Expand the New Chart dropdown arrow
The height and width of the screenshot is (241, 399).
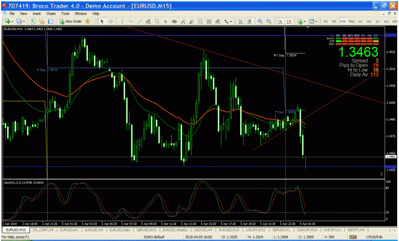coord(12,22)
